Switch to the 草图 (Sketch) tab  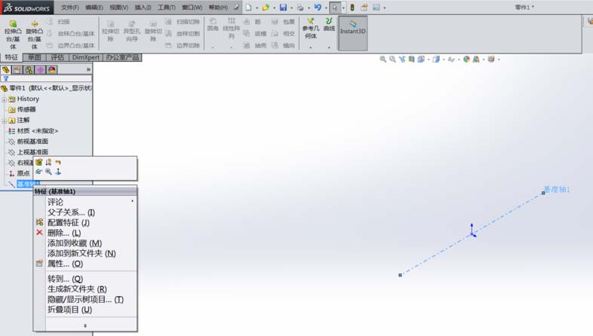point(35,57)
